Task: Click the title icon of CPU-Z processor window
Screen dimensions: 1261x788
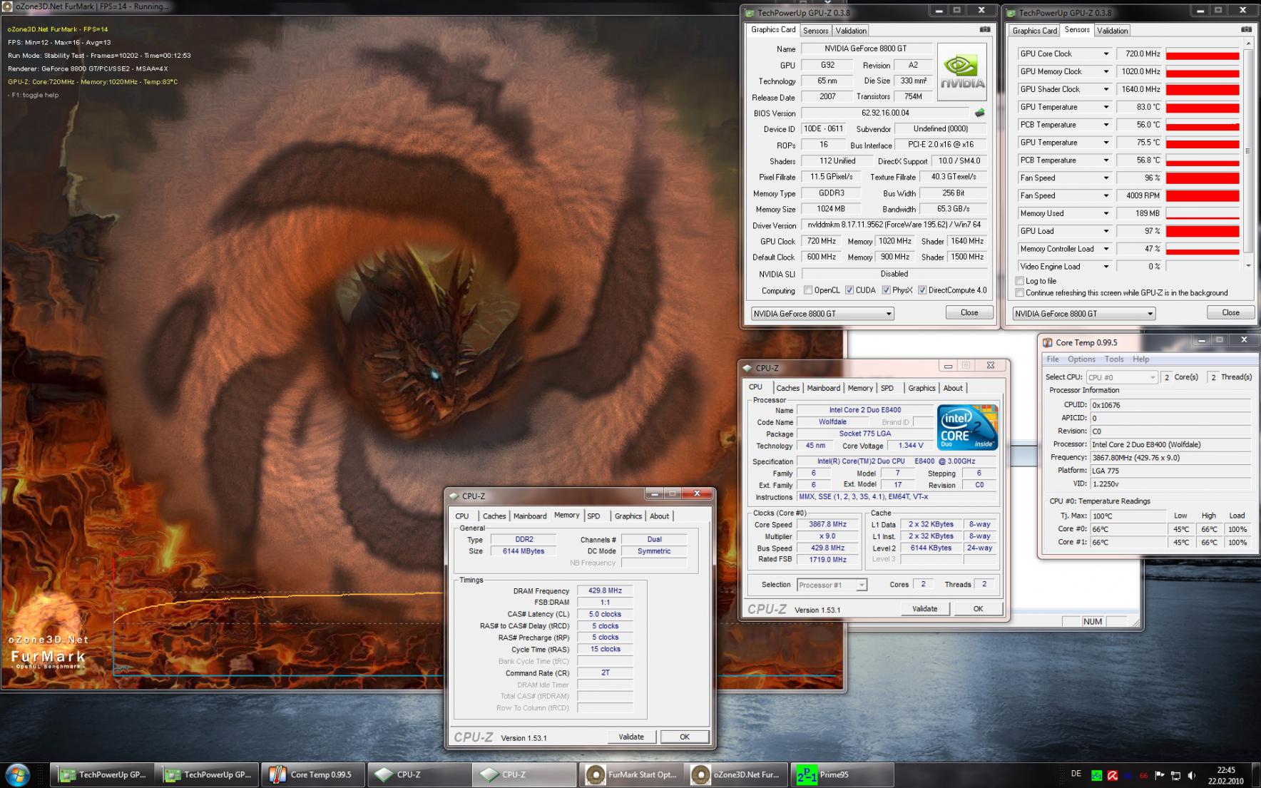Action: tap(747, 368)
